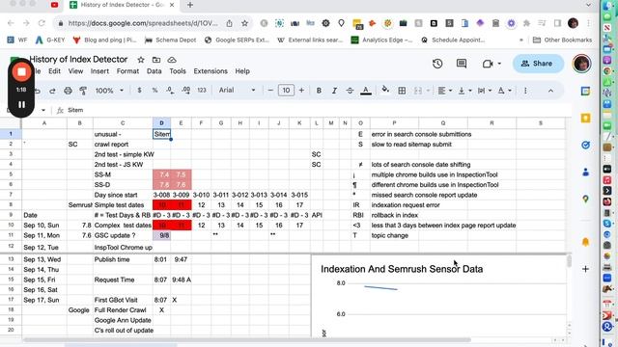
Task: Open the Help menu
Action: point(242,71)
